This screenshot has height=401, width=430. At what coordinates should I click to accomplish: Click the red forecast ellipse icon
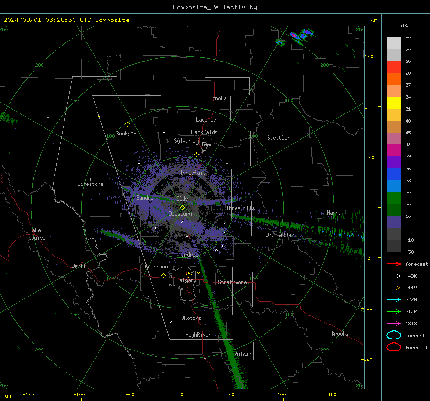pos(394,347)
